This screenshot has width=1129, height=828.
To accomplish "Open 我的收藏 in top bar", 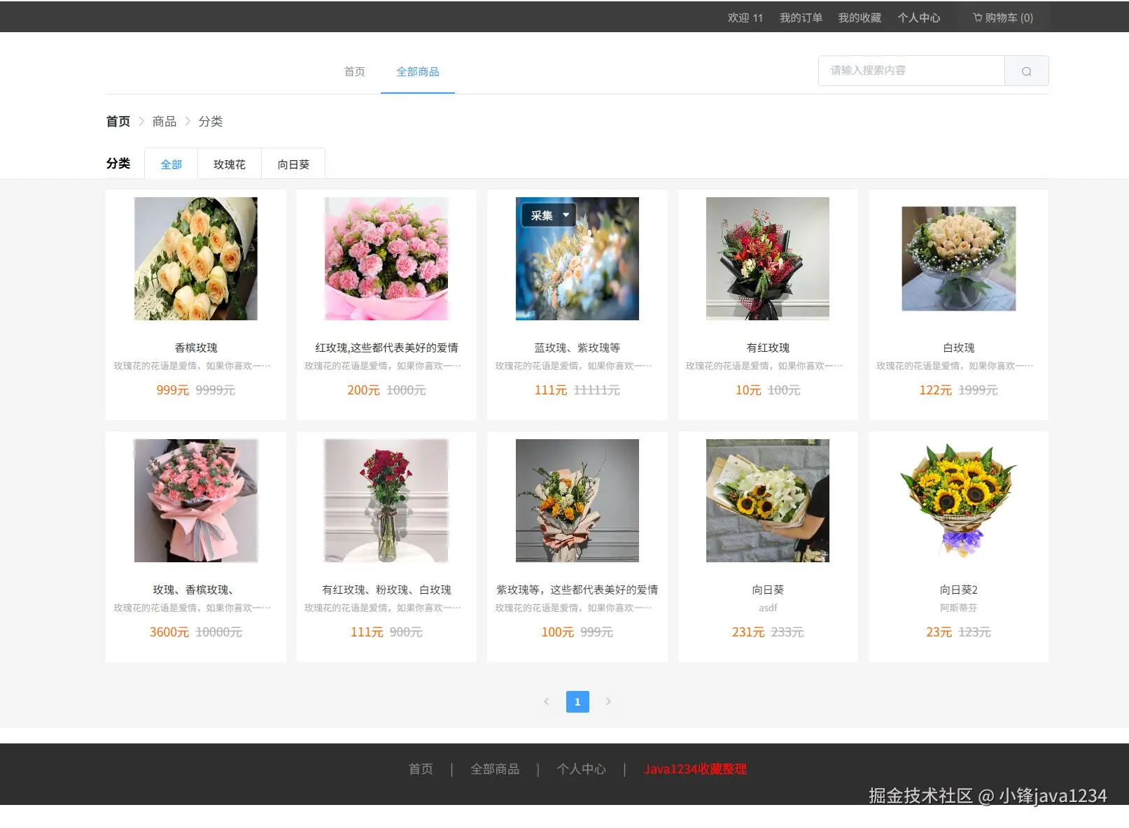I will tap(860, 17).
